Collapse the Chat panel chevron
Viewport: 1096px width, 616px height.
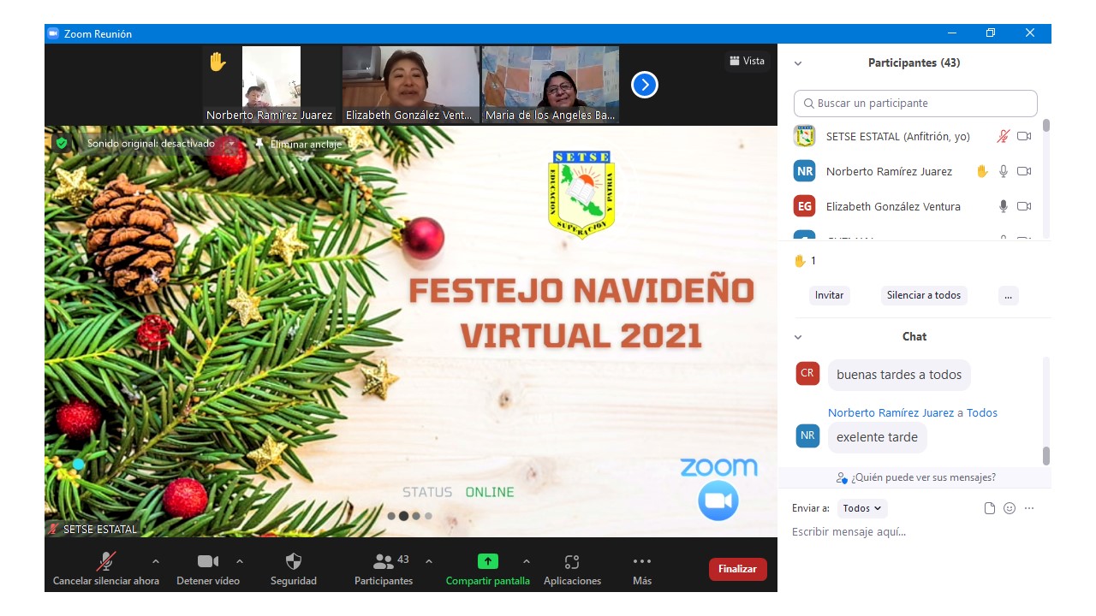click(798, 337)
